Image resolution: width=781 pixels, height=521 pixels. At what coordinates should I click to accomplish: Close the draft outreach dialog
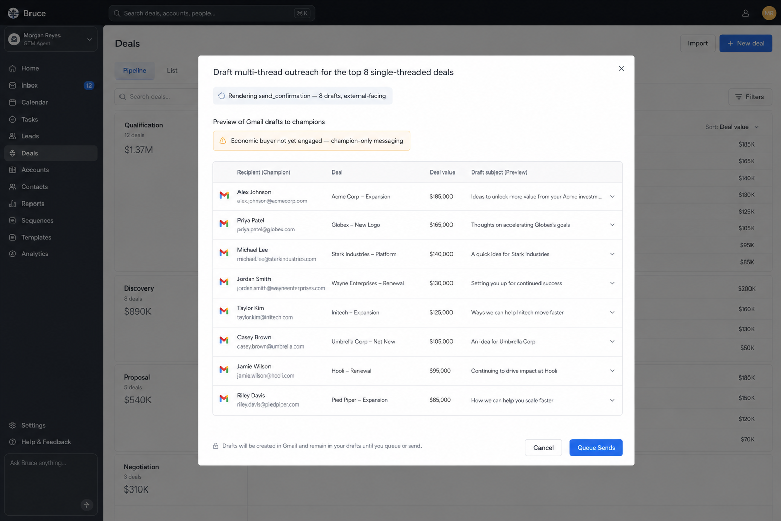(621, 69)
